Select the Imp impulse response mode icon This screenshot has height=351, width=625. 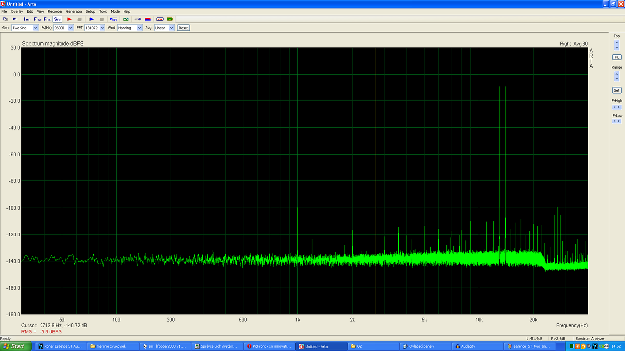(x=27, y=19)
